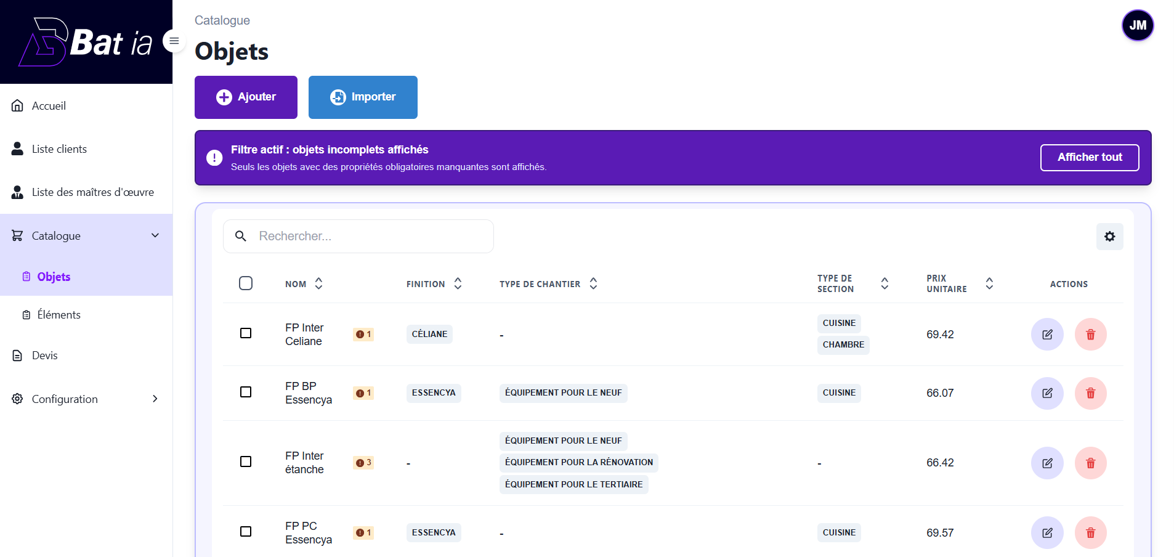This screenshot has height=557, width=1174.
Task: Select all rows with header checkbox
Action: click(x=246, y=283)
